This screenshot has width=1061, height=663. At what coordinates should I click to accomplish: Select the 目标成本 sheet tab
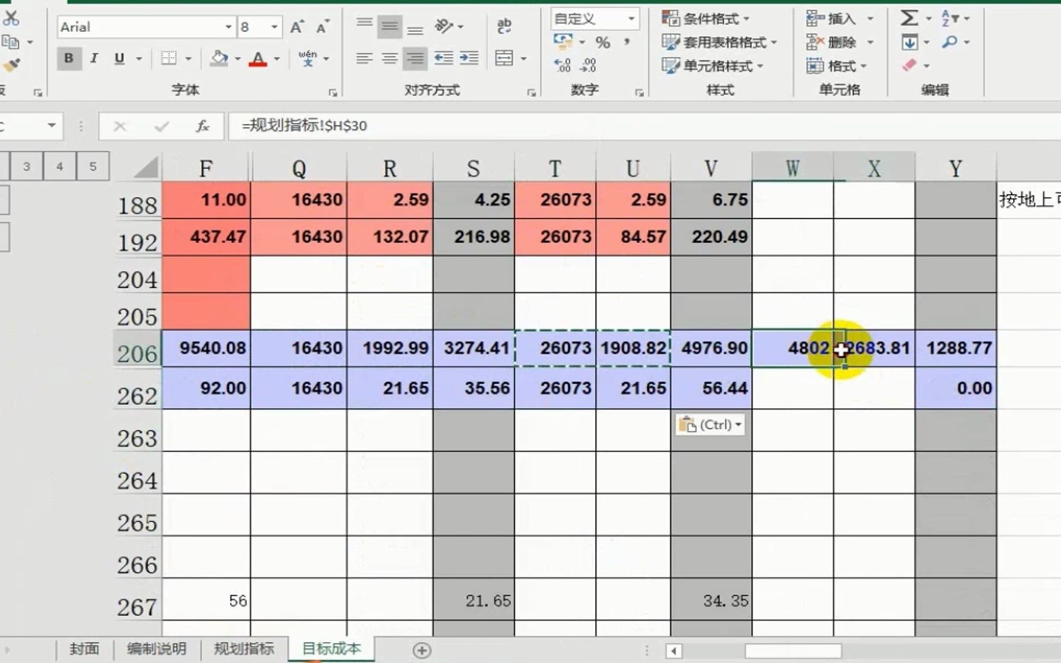332,649
